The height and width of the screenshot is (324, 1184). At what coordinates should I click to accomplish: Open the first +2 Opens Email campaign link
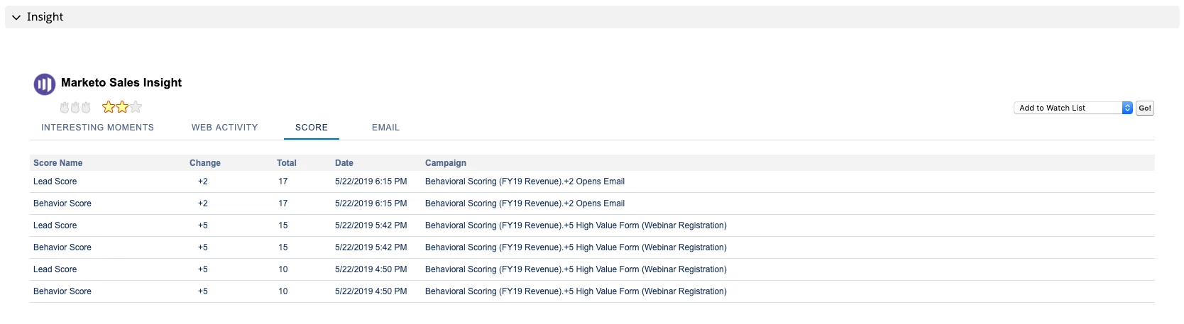525,181
